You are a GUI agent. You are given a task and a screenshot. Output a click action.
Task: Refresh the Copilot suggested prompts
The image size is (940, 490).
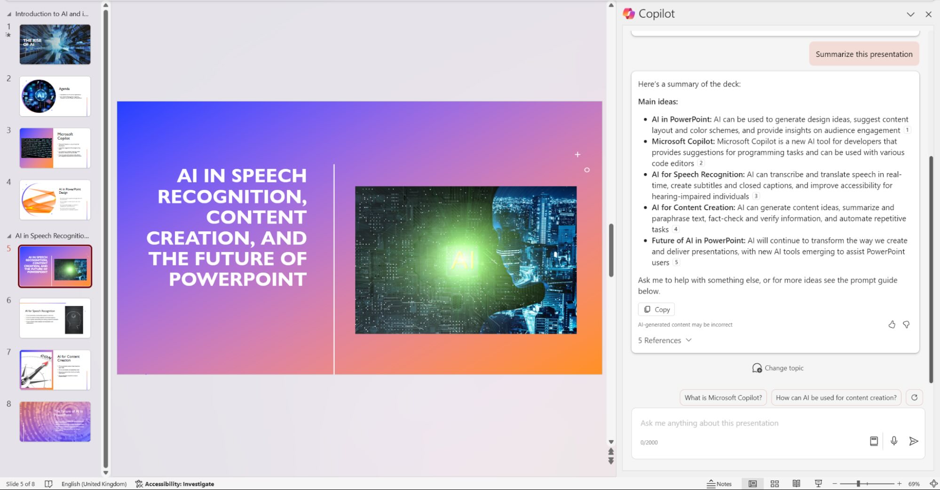pos(914,397)
